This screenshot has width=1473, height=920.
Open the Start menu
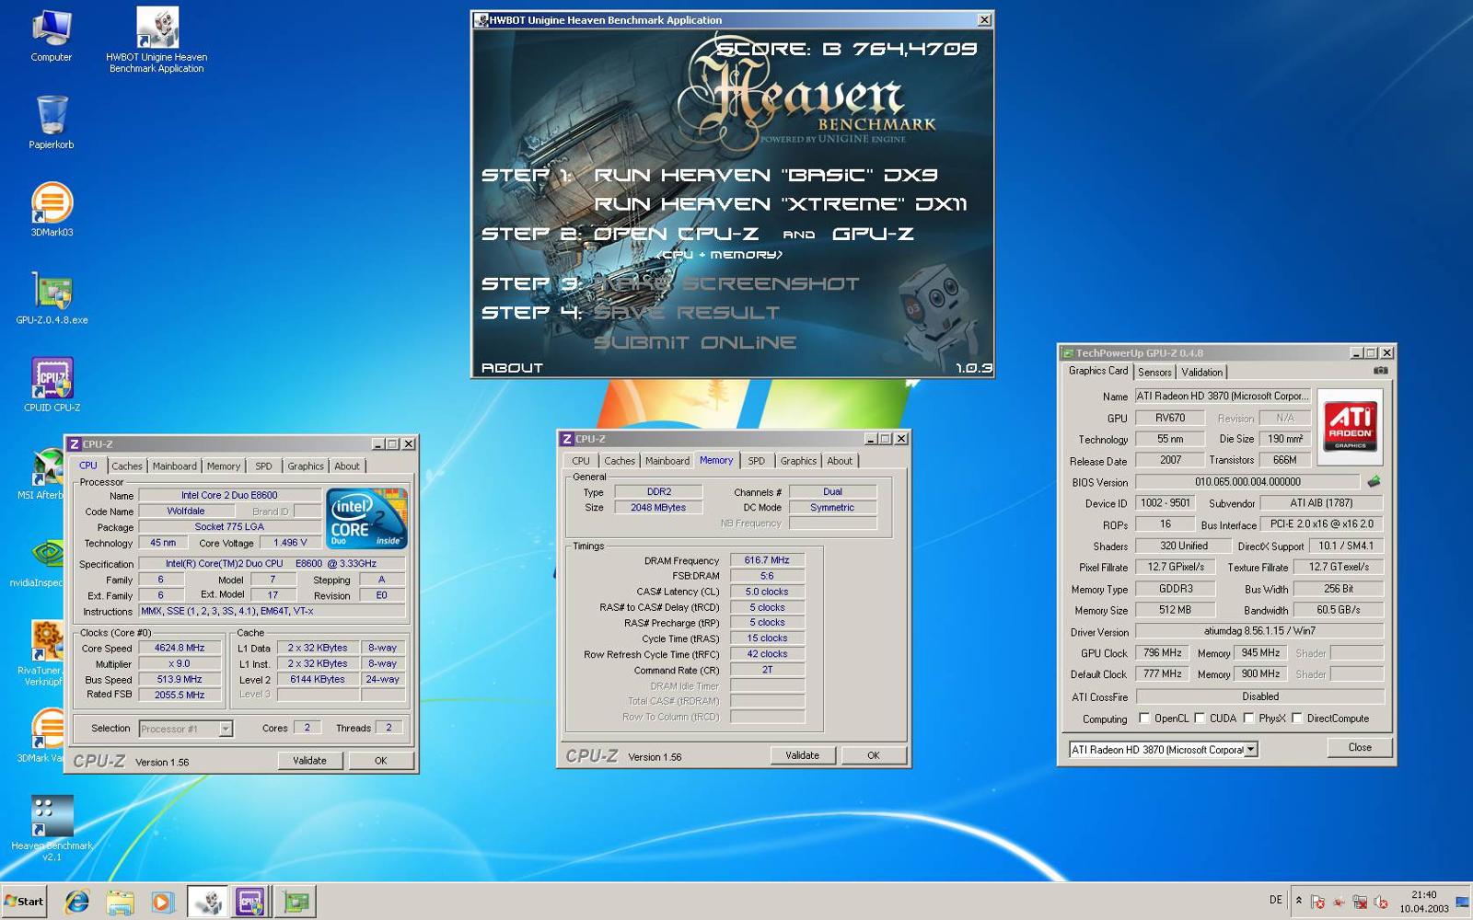[x=24, y=902]
